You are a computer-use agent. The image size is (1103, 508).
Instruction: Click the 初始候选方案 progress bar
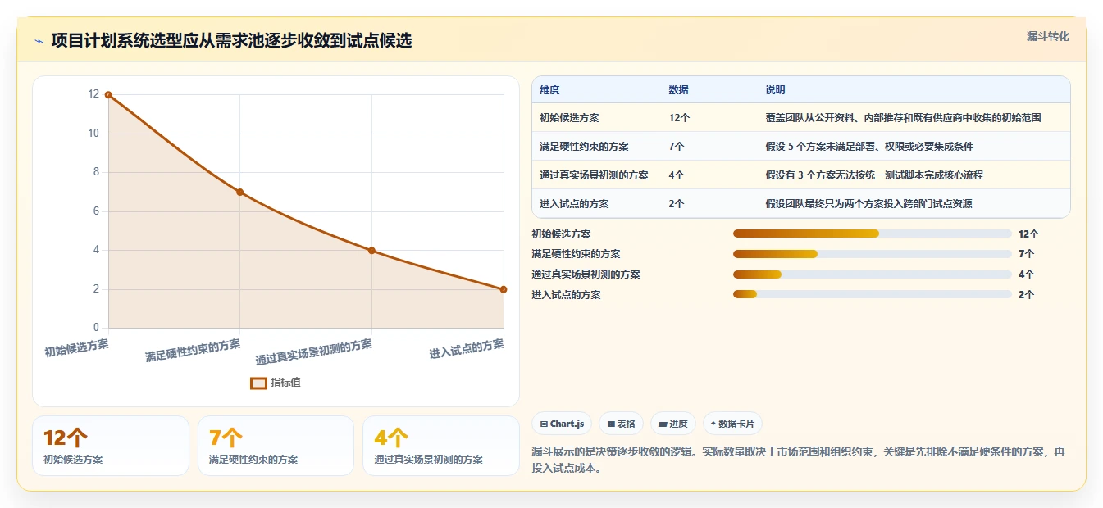click(x=872, y=234)
